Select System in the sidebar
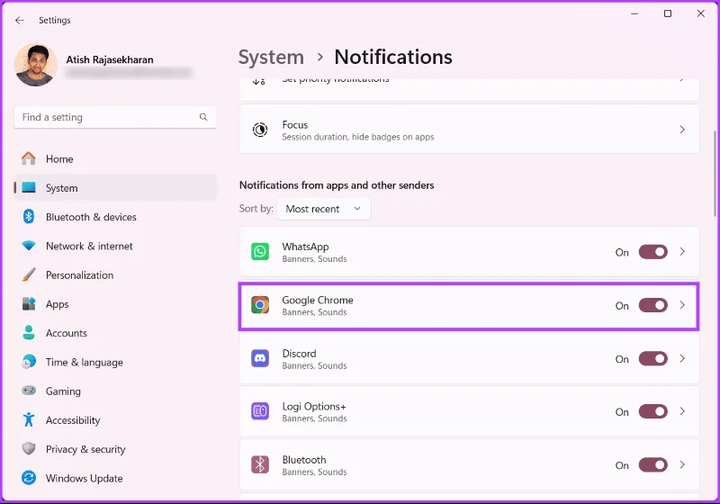 (x=115, y=188)
